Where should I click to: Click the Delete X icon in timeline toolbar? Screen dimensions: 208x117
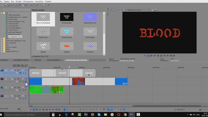click(x=80, y=110)
